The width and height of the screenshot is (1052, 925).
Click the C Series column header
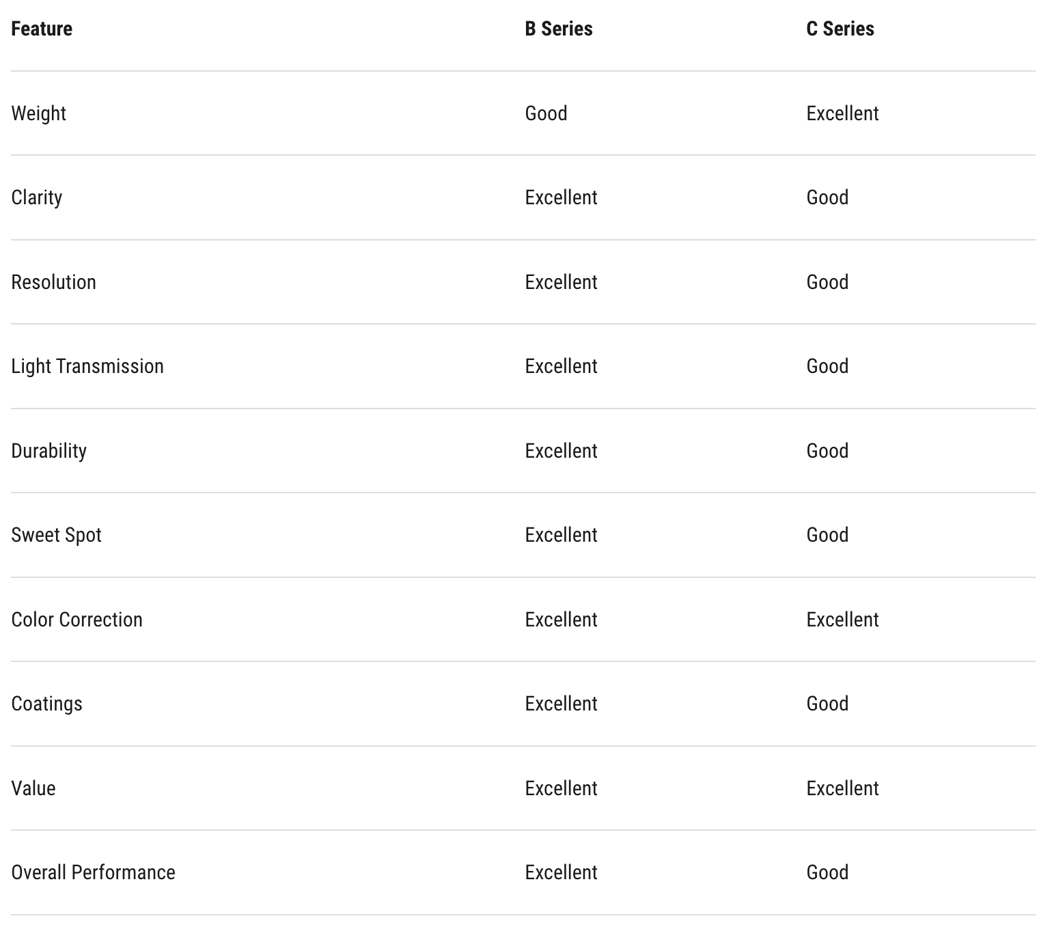(840, 29)
